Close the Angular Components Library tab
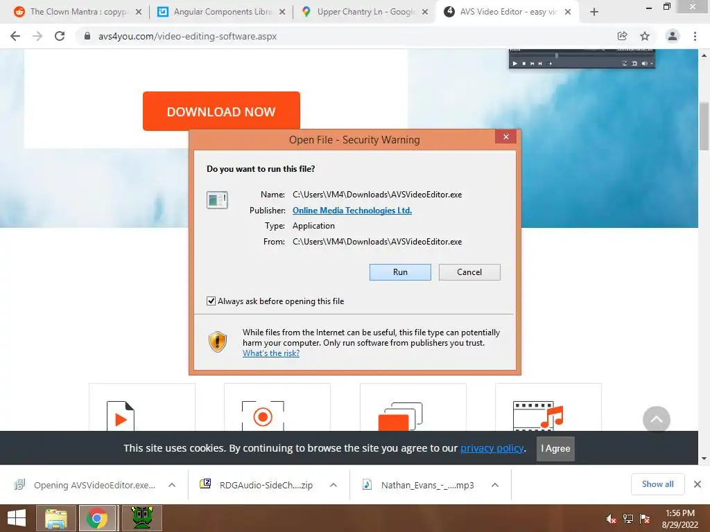This screenshot has width=710, height=532. coord(282,12)
